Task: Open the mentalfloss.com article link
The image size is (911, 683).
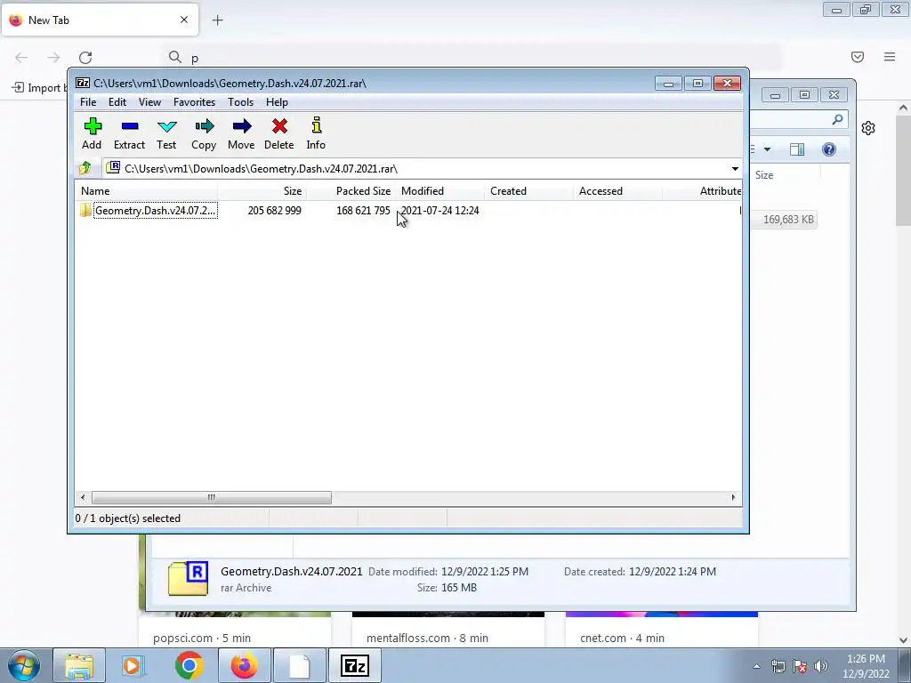Action: [x=428, y=638]
